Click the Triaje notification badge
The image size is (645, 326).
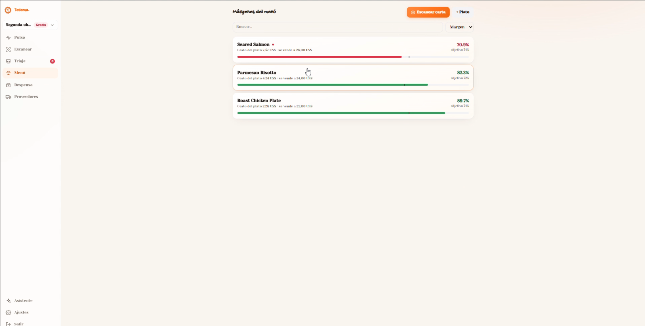[x=52, y=61]
